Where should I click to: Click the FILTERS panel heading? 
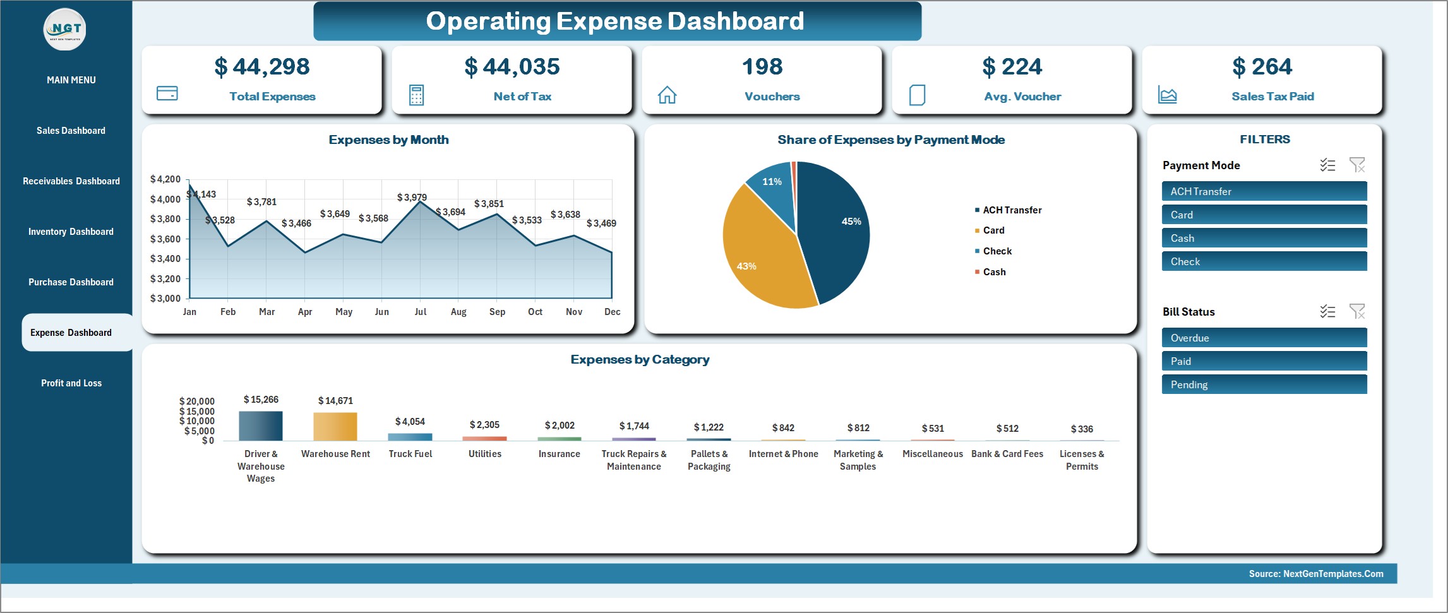click(1265, 140)
